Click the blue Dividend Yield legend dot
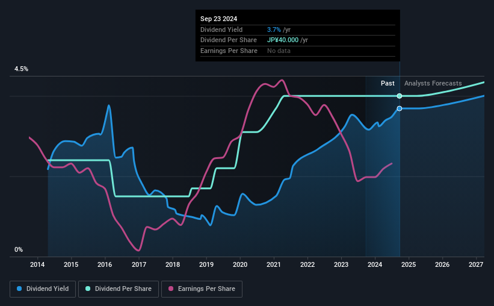The image size is (494, 306). click(x=19, y=289)
